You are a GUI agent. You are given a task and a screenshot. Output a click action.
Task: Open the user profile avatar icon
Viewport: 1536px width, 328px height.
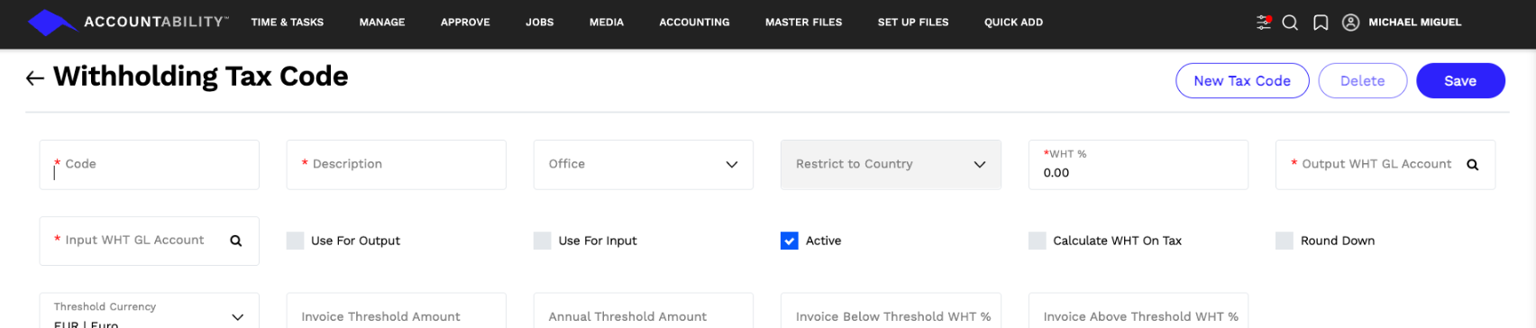(x=1350, y=23)
